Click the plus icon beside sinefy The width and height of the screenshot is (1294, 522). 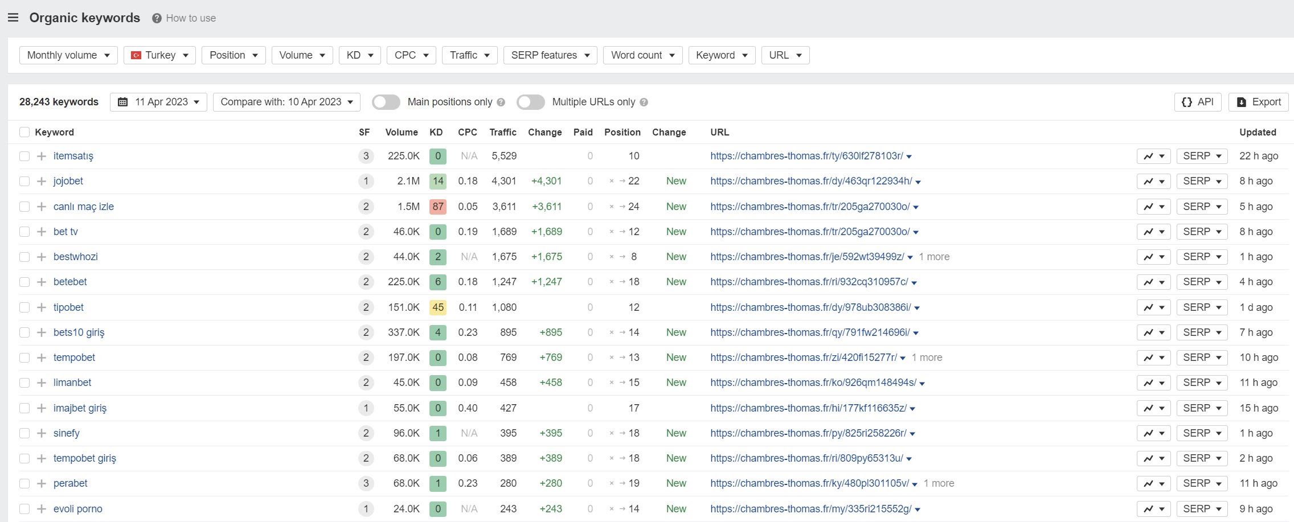pyautogui.click(x=41, y=433)
